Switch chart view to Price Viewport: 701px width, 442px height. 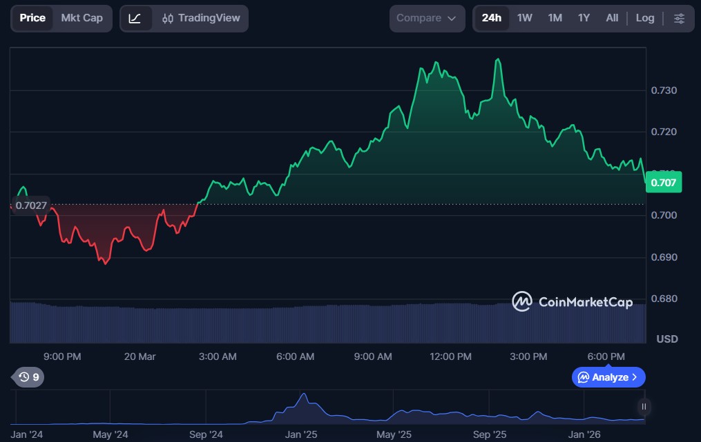click(x=32, y=18)
